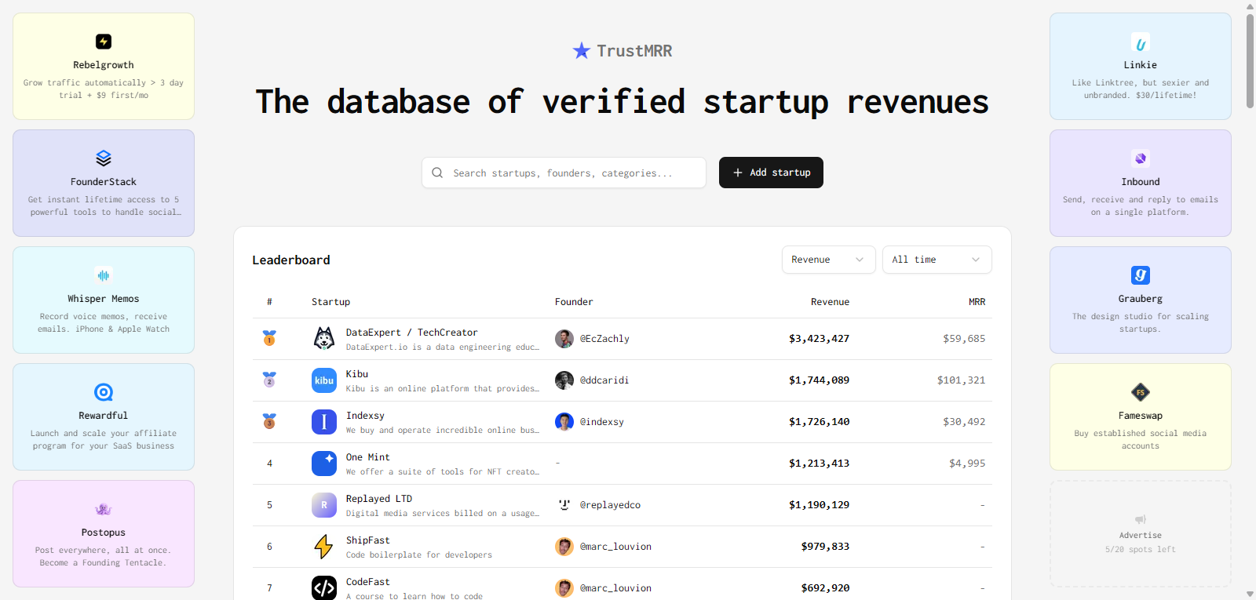Click the bronze third place medal
1256x600 pixels.
269,421
